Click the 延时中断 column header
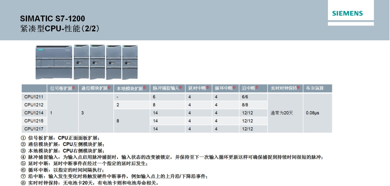Screen dimensions: 390x186 [199, 88]
